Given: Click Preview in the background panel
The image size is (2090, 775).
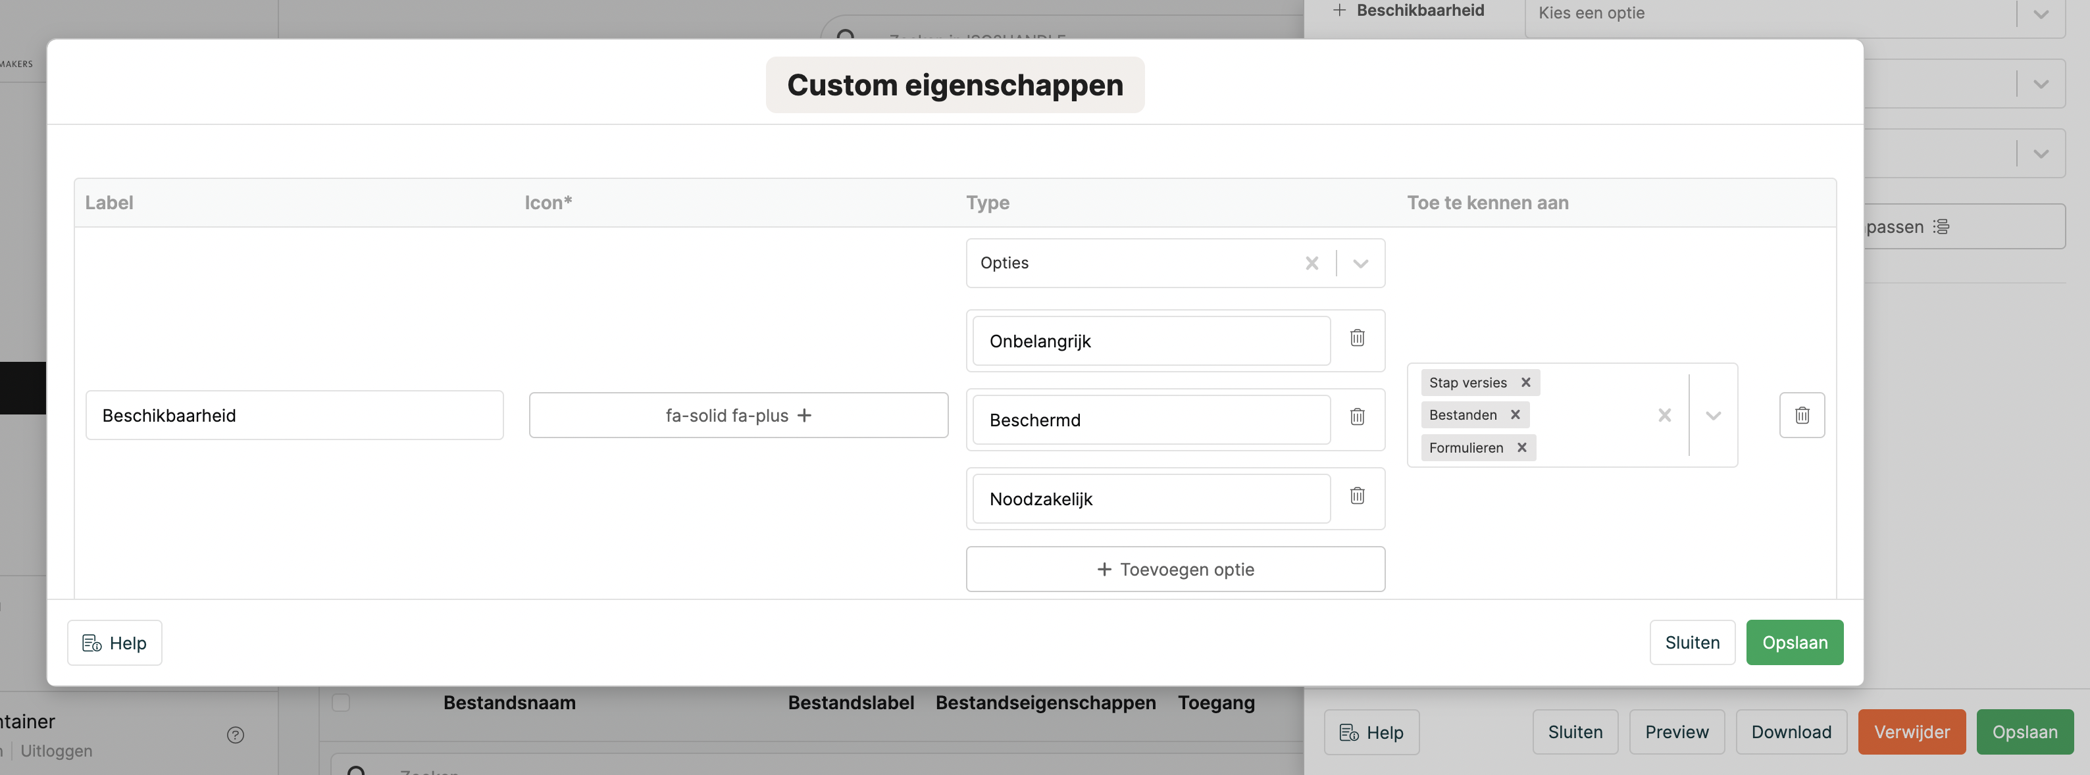Looking at the screenshot, I should click(1676, 732).
